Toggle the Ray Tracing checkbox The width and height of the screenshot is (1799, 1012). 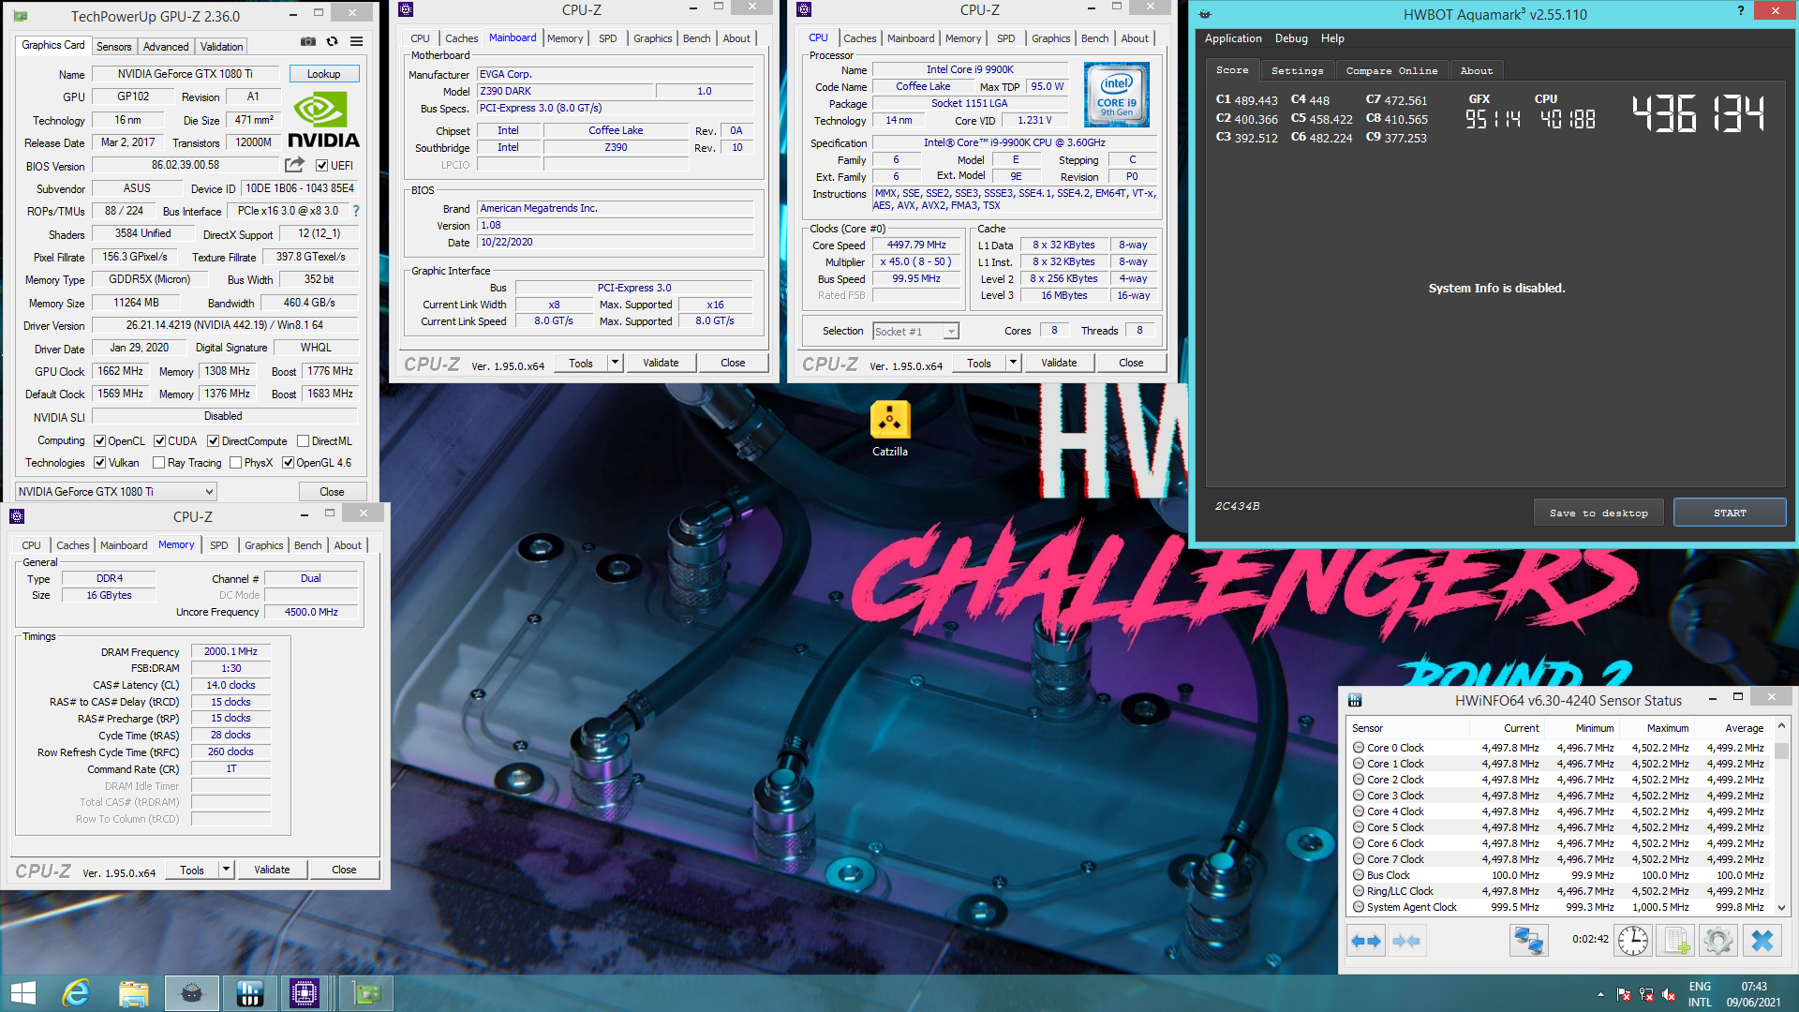[159, 463]
